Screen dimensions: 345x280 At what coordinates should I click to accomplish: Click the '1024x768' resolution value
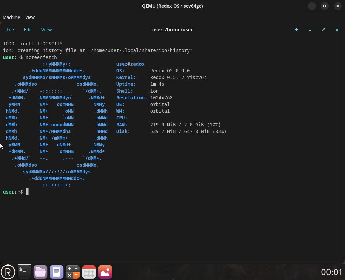click(x=161, y=98)
